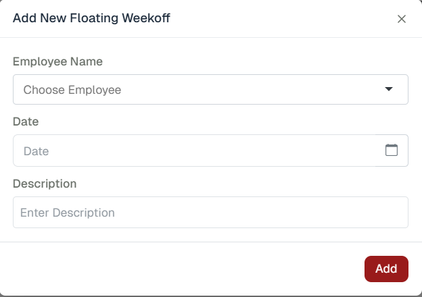The width and height of the screenshot is (422, 297).
Task: Close the Add New Floating Weekoff dialog
Action: pos(401,19)
